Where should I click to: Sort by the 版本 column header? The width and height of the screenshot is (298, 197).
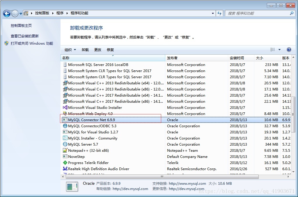point(286,58)
